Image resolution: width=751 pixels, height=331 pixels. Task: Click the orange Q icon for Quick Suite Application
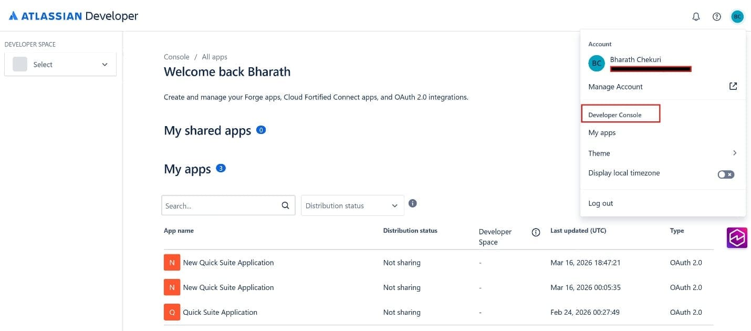(172, 312)
